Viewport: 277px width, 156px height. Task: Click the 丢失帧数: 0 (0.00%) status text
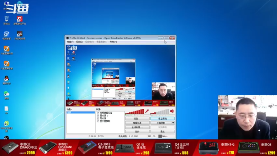[x=128, y=136]
